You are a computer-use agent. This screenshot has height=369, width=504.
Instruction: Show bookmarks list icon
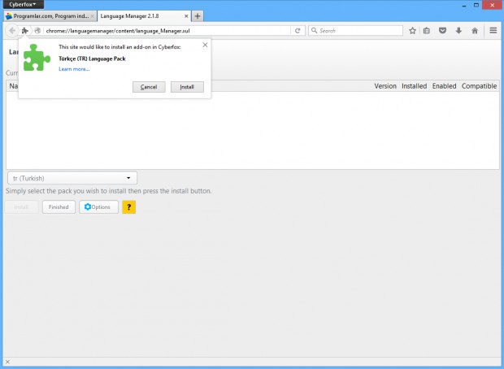click(427, 31)
